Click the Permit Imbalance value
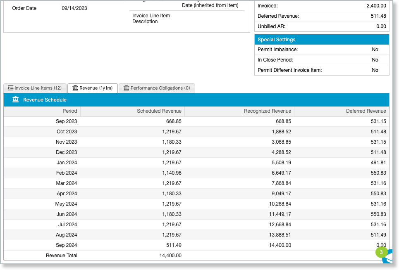The height and width of the screenshot is (270, 399). [x=375, y=50]
